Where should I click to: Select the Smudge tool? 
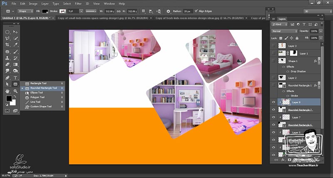[7, 71]
